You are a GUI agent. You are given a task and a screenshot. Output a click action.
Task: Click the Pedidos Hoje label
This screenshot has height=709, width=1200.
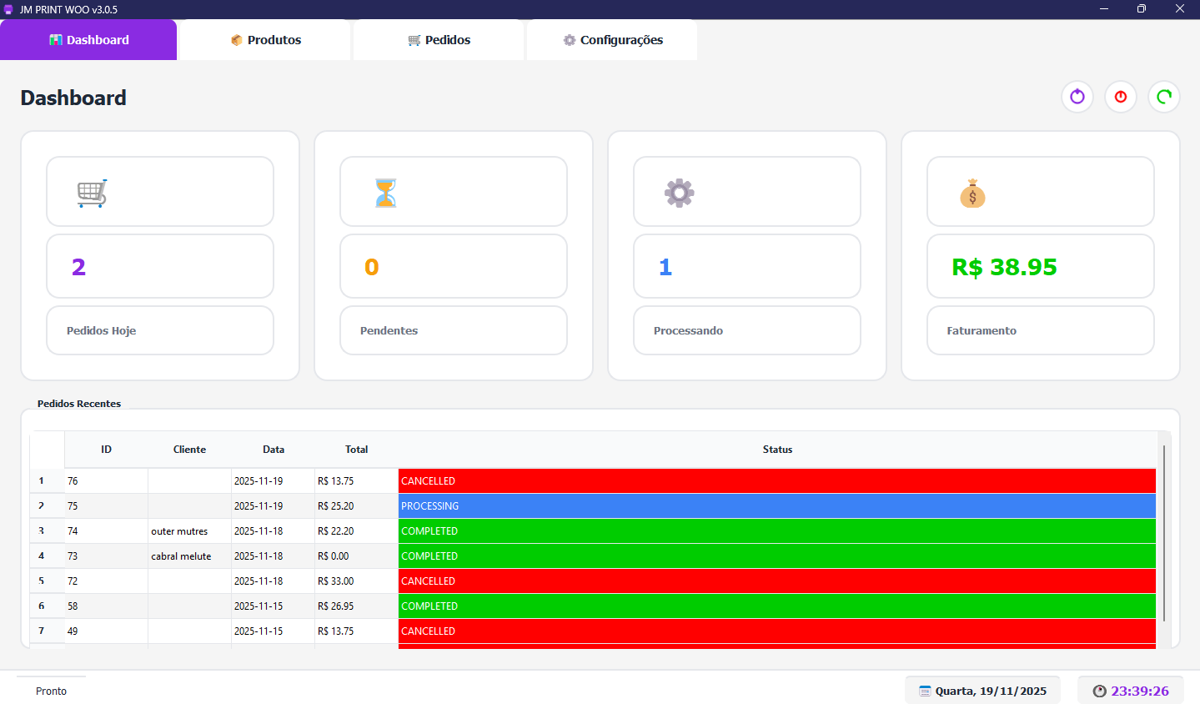(101, 331)
